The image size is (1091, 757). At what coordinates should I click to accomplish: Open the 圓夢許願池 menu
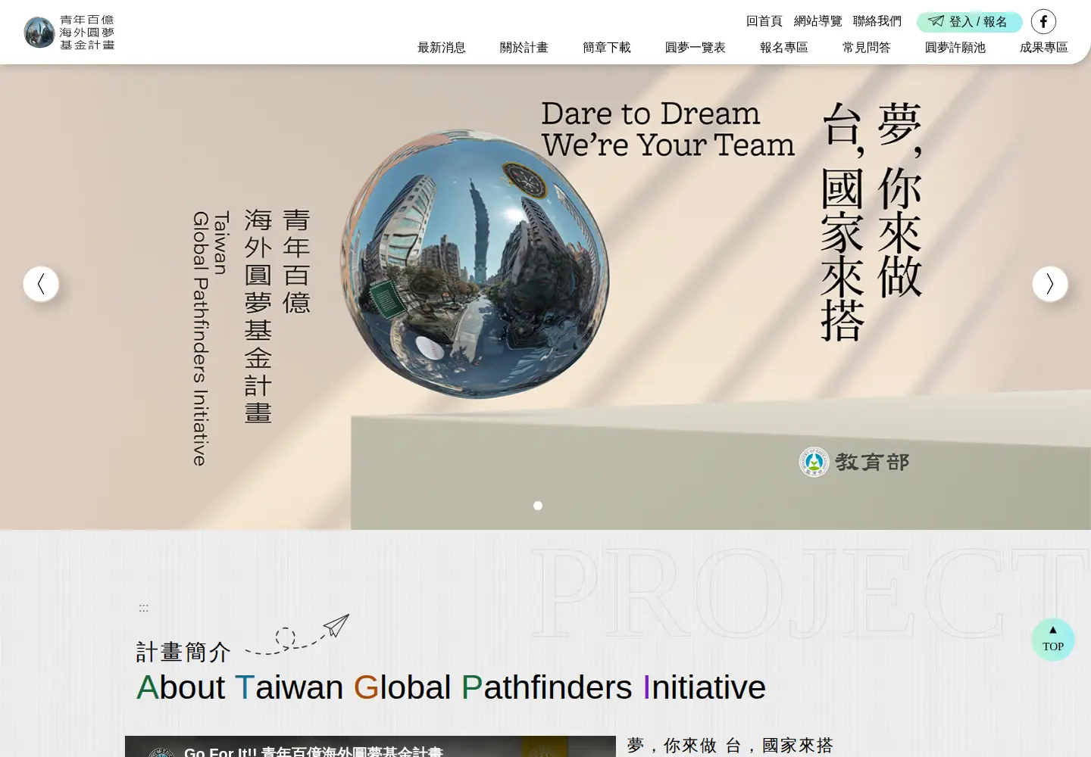click(955, 48)
